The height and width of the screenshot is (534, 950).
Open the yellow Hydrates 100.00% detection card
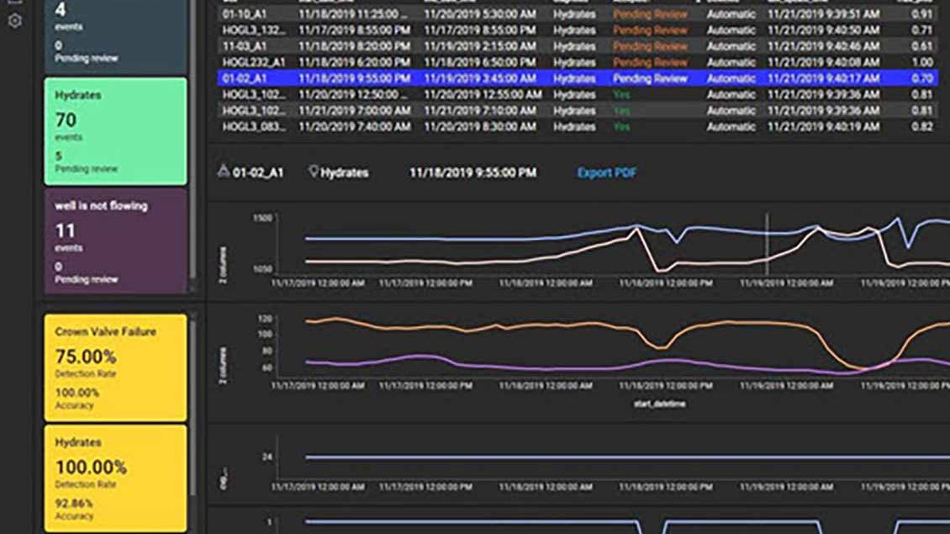click(x=115, y=478)
